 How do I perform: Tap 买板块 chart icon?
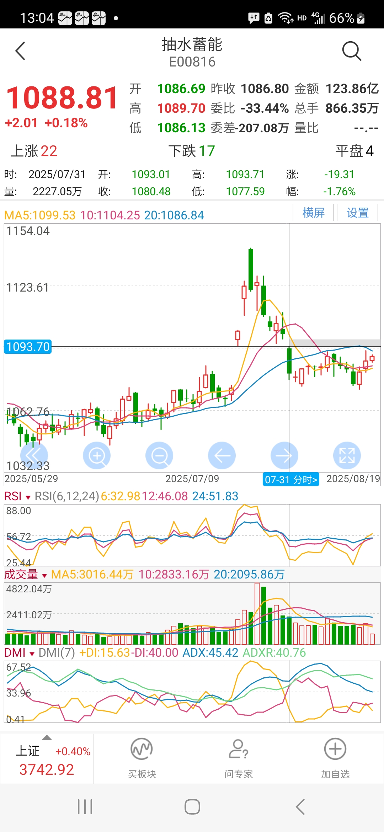(142, 749)
